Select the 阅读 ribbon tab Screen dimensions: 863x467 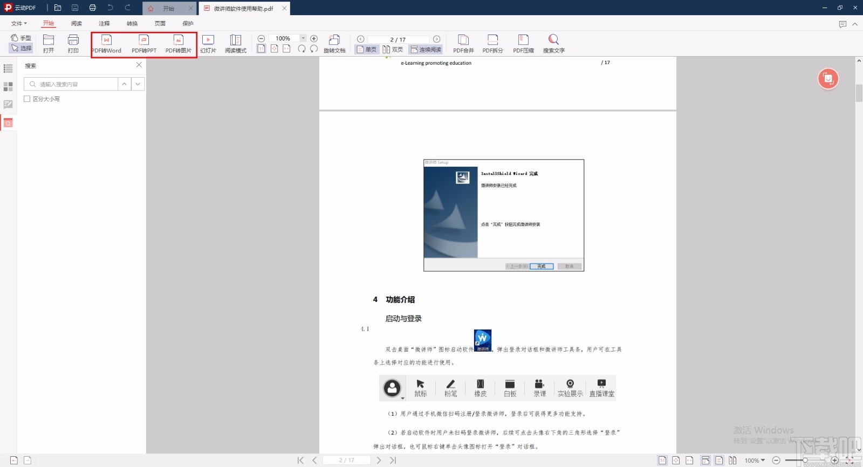pos(77,24)
